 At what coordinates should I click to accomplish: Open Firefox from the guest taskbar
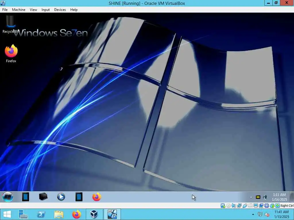tap(96, 197)
